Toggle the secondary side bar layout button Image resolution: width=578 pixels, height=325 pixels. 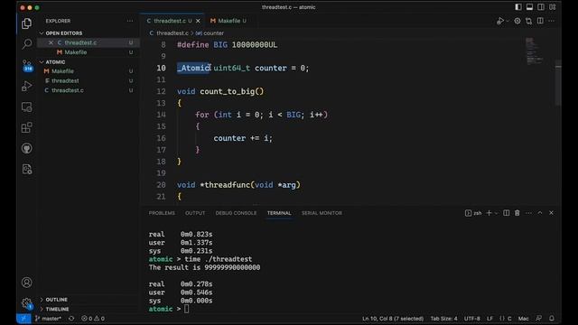coord(541,7)
